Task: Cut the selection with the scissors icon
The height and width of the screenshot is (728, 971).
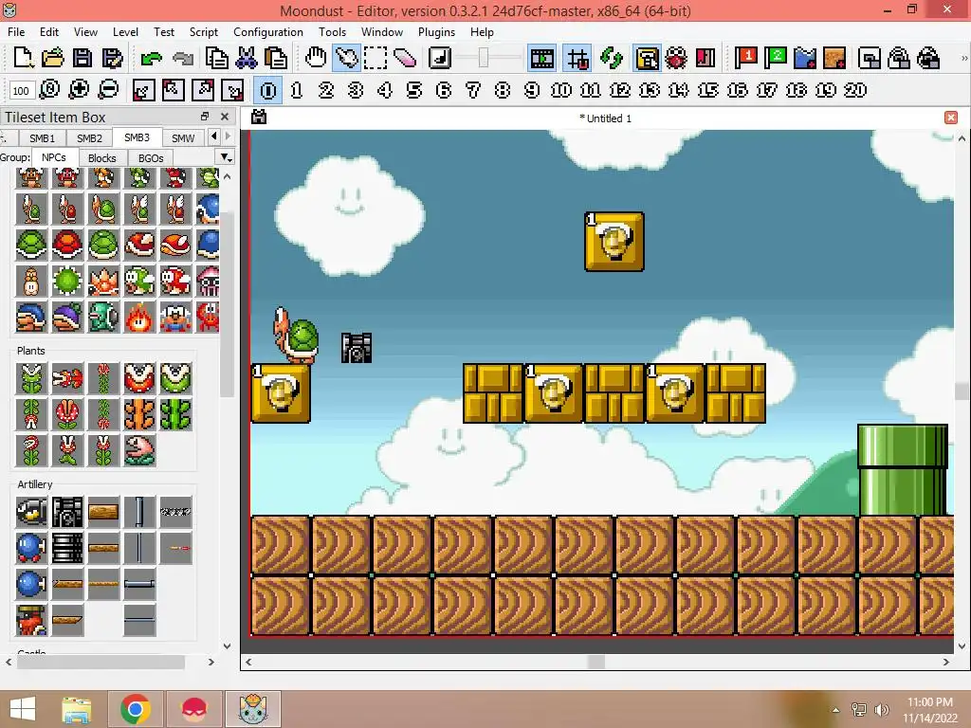Action: tap(247, 58)
